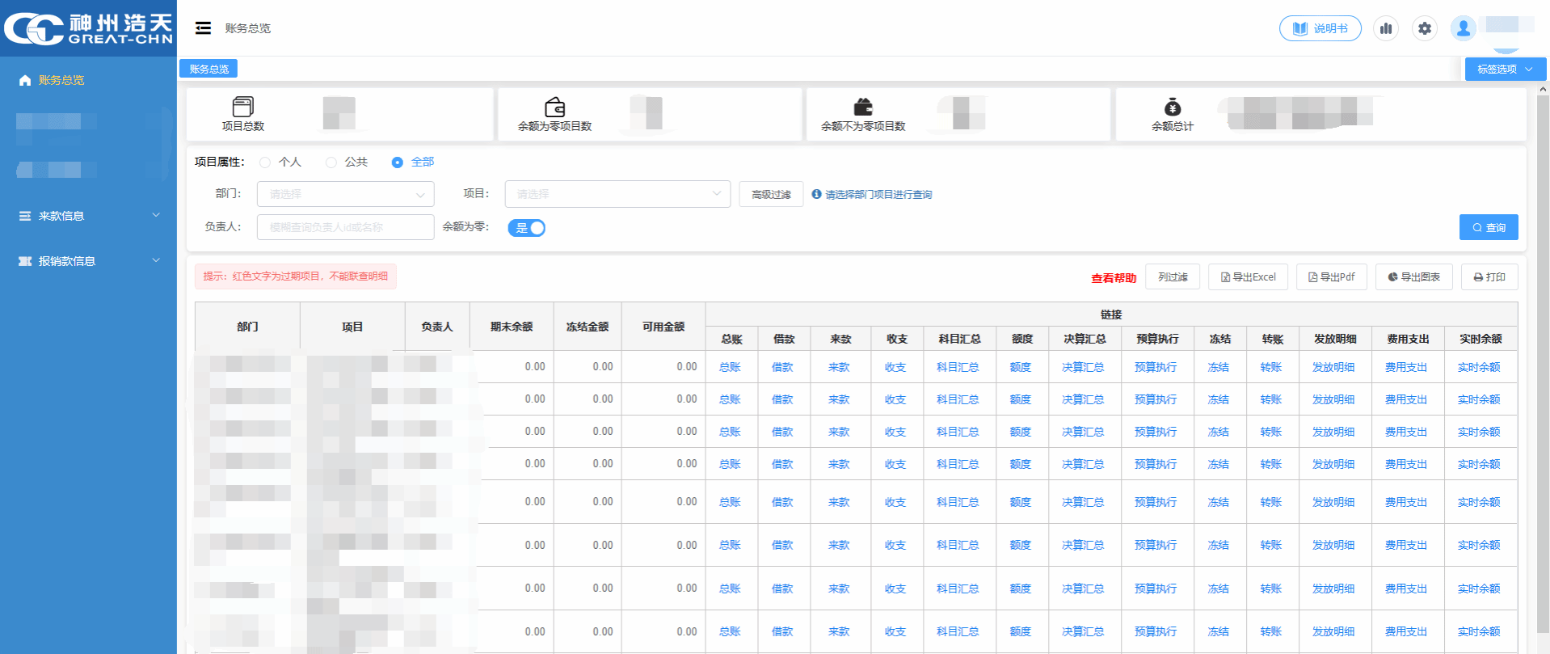
Task: Open 额度 link in third table row
Action: (1021, 432)
